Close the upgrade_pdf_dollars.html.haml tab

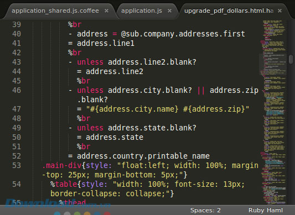coord(280,11)
